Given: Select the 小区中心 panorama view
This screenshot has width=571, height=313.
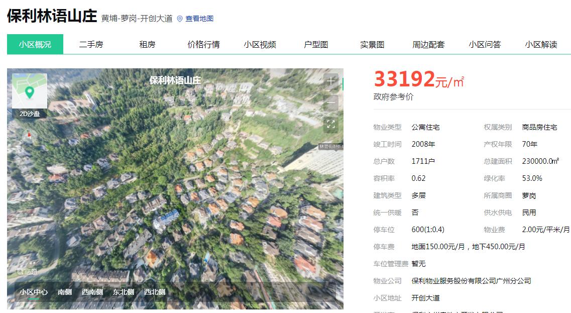Looking at the screenshot, I should tap(34, 292).
